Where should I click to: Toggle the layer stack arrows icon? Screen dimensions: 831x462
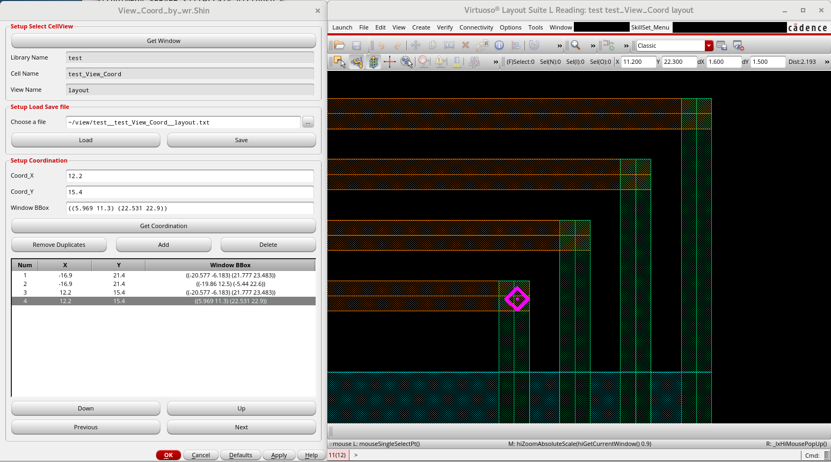373,62
